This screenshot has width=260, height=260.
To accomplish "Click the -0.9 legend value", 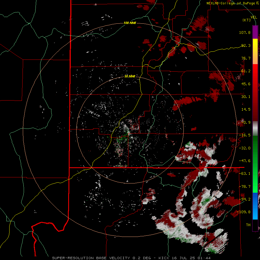I will [x=246, y=122].
